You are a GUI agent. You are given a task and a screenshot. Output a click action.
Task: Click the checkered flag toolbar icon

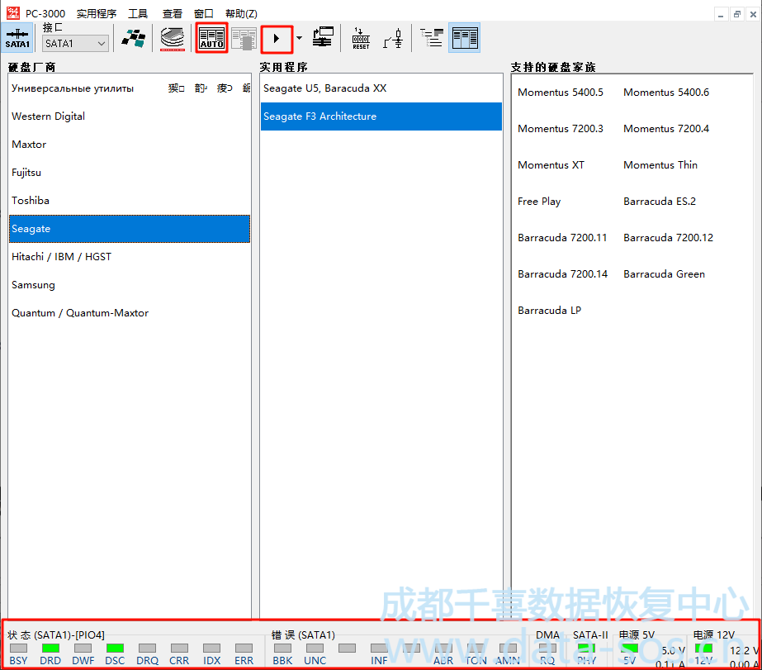click(134, 38)
